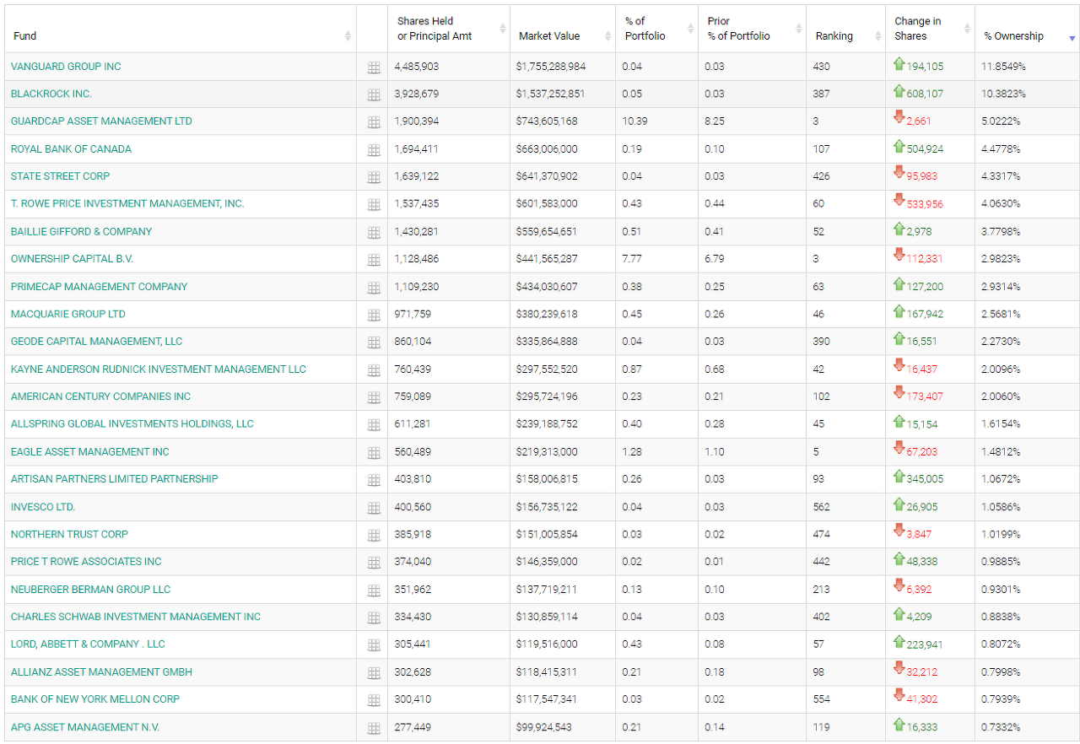This screenshot has height=744, width=1080.
Task: Sort table by Fund column
Action: [x=181, y=29]
